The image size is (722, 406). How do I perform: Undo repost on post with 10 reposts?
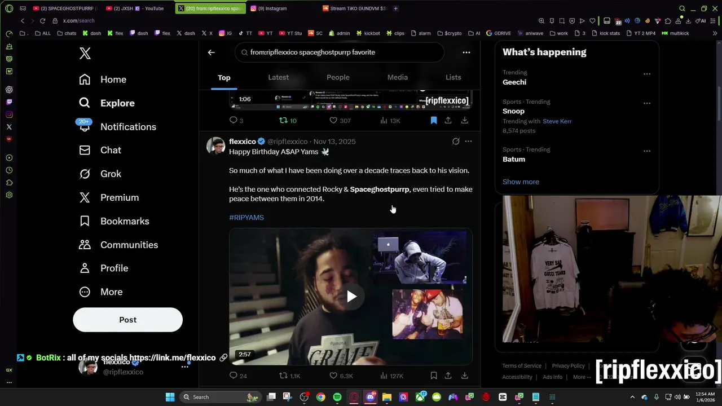pyautogui.click(x=288, y=120)
